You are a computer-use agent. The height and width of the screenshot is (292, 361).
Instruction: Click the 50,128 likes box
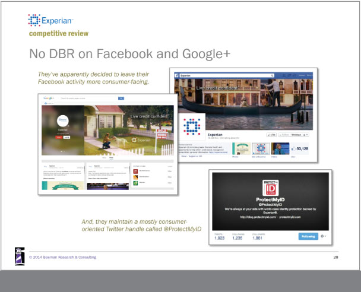[x=300, y=148]
